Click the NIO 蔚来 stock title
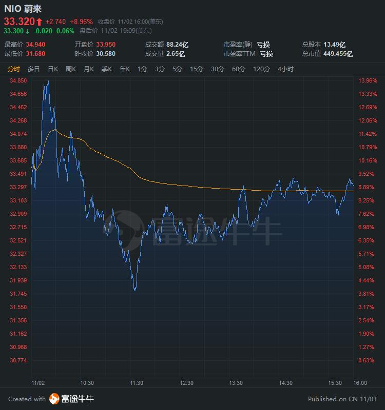385x410 pixels. click(23, 9)
